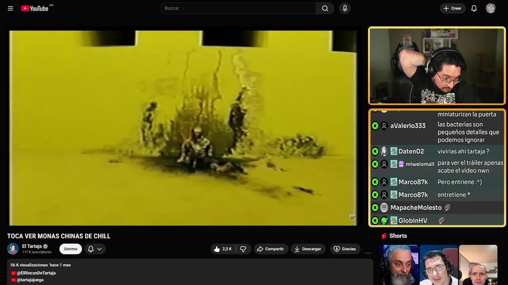This screenshot has height=285, width=508.
Task: Click the Shorts section icon
Action: click(x=384, y=236)
